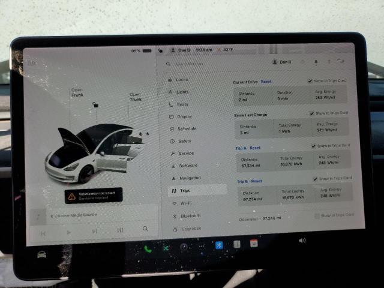Screen dimensions: 384x288
Task: Tap the Dan B profile in status bar
Action: point(180,50)
